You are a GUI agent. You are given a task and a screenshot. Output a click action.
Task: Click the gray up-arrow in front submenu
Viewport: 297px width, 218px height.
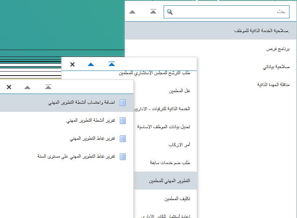27,87
